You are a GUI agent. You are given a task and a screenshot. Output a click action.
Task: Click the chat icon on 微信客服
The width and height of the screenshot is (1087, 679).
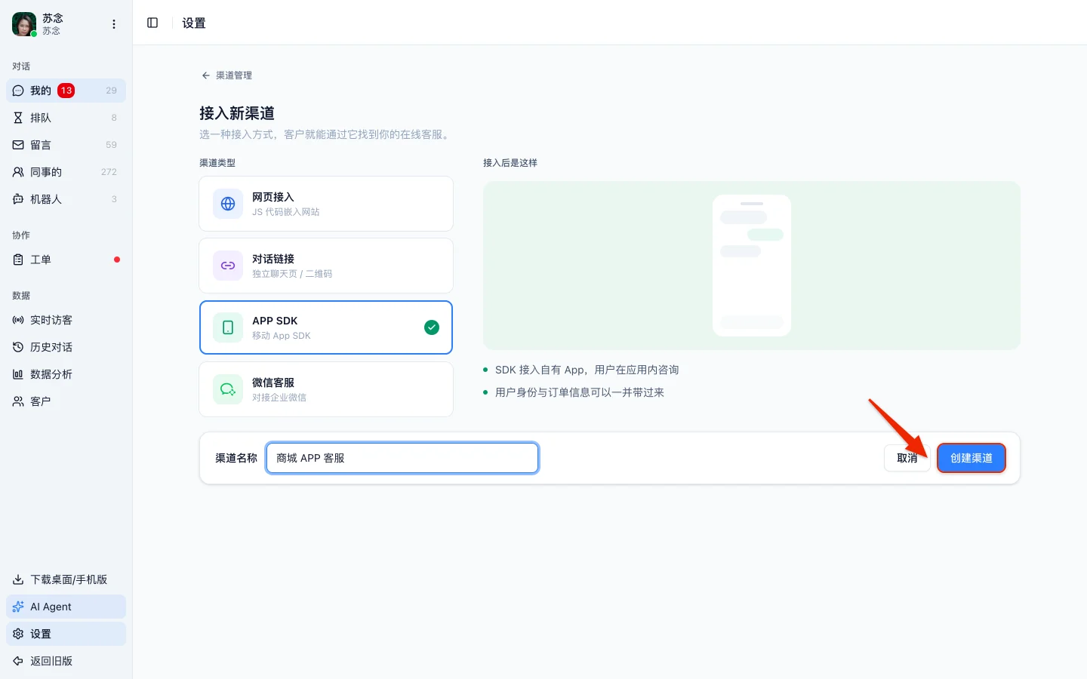coord(228,389)
